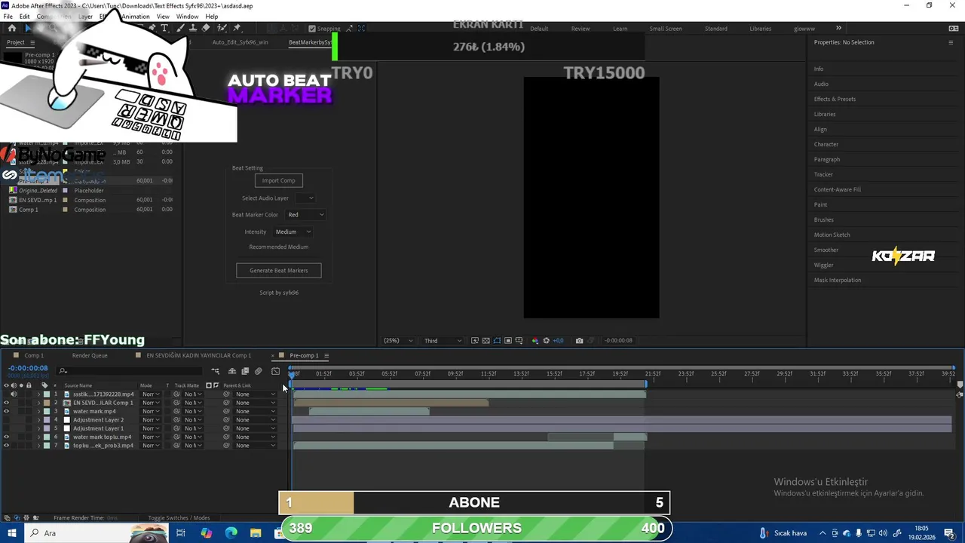
Task: Click the Home icon in the toolbar
Action: click(x=12, y=28)
